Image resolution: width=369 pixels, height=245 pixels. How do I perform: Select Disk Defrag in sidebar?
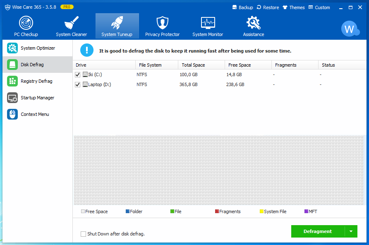(37, 65)
